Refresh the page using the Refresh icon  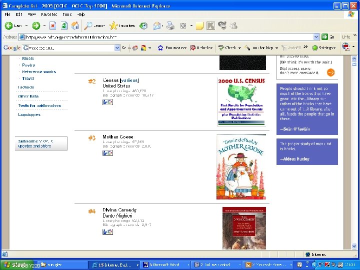[64, 25]
